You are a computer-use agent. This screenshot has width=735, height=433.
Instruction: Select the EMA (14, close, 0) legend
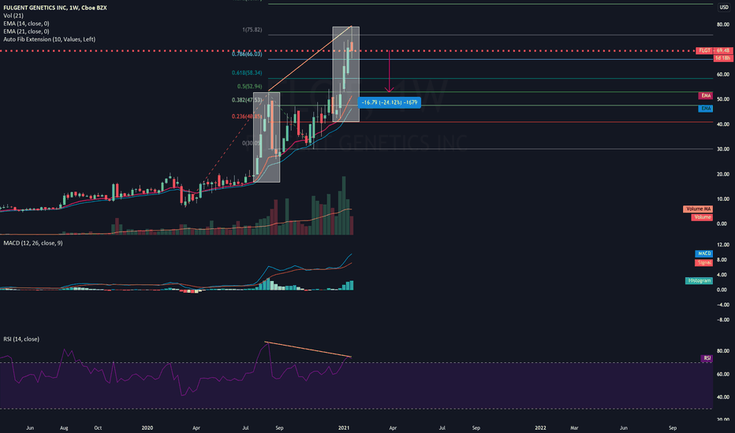26,24
